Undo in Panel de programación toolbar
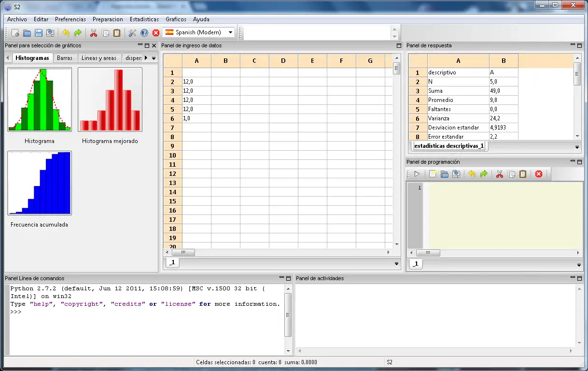 tap(472, 174)
